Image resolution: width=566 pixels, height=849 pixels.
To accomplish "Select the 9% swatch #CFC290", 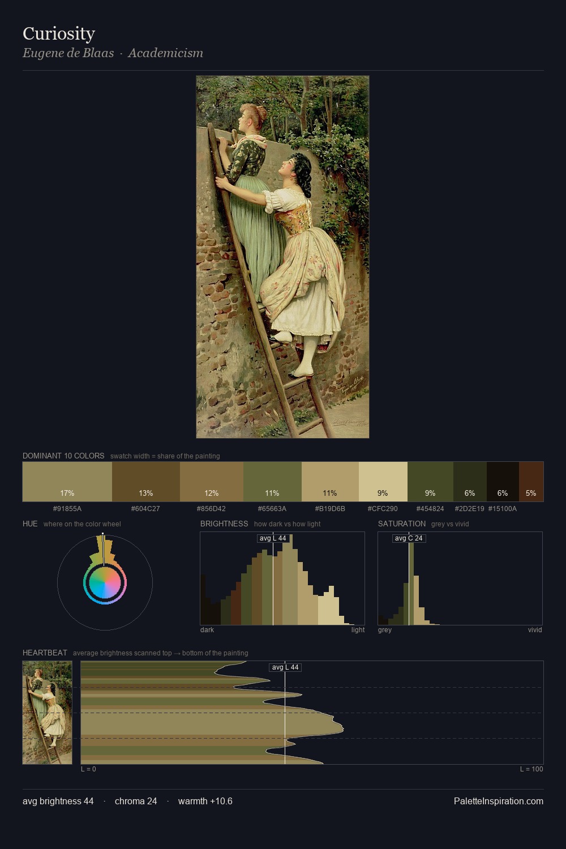I will pyautogui.click(x=383, y=482).
